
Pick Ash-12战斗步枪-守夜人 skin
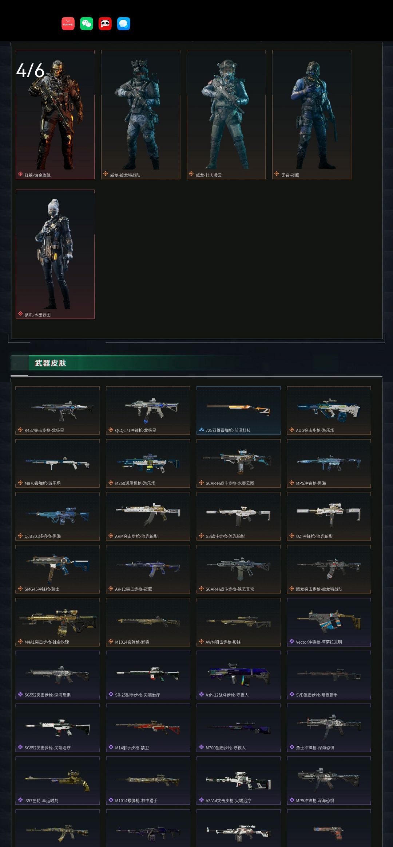click(x=238, y=675)
